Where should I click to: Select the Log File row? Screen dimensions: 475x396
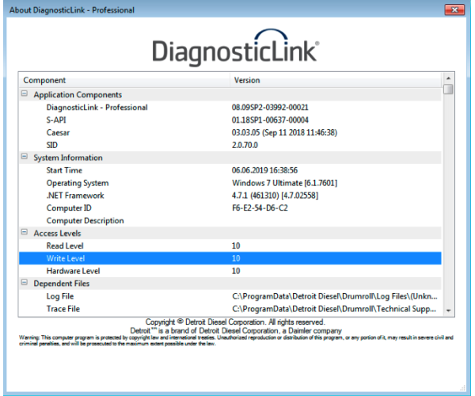(230, 296)
